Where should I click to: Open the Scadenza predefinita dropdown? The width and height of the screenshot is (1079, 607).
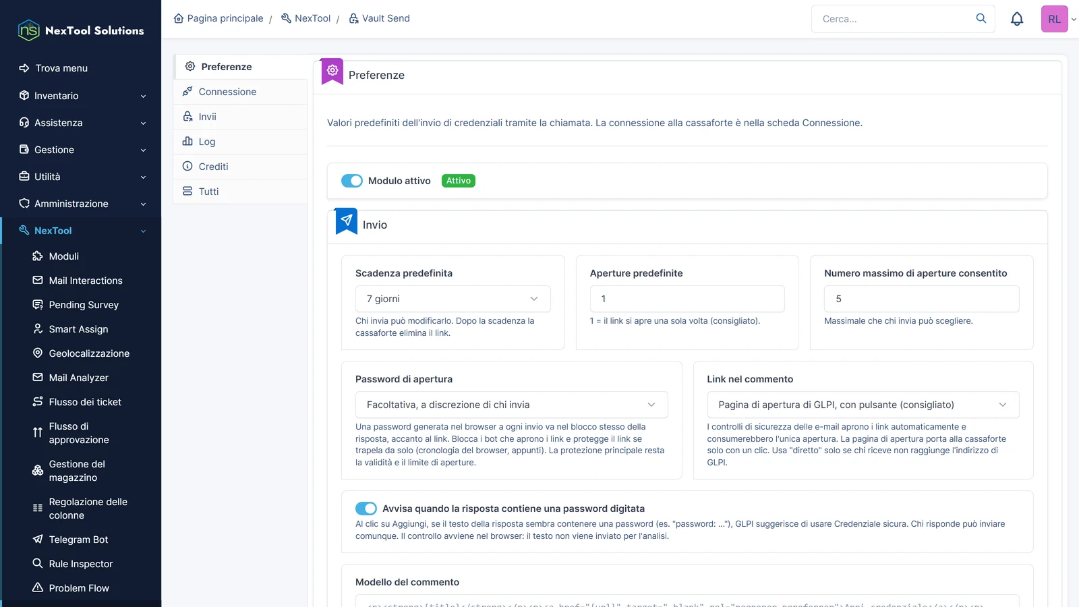(453, 299)
